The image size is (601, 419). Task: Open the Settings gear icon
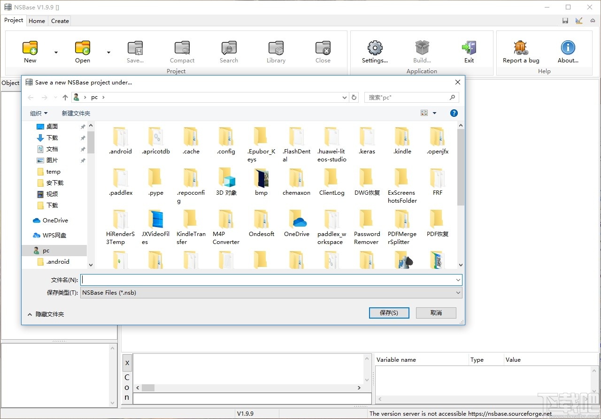375,48
